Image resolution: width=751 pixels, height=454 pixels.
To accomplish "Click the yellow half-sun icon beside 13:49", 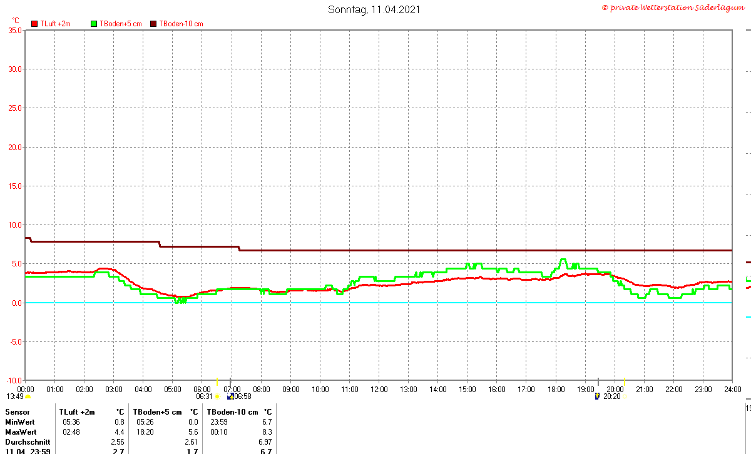I will [x=28, y=396].
